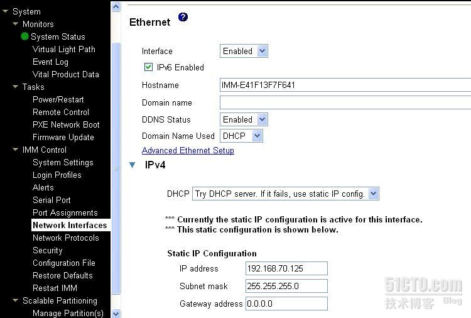The height and width of the screenshot is (318, 471).
Task: Click the sidebar scroll up arrow
Action: tap(116, 6)
